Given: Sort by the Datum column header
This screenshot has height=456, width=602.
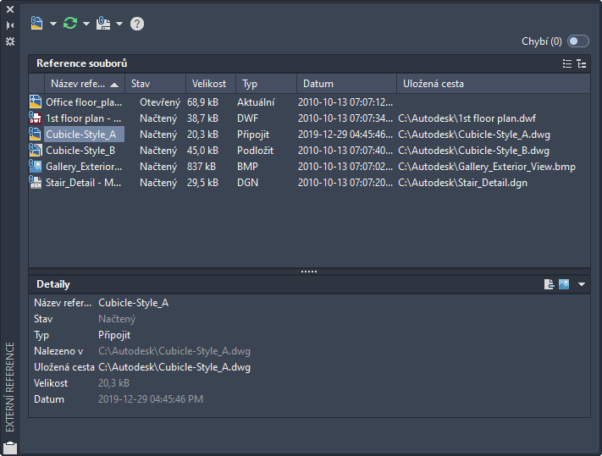Looking at the screenshot, I should [318, 84].
